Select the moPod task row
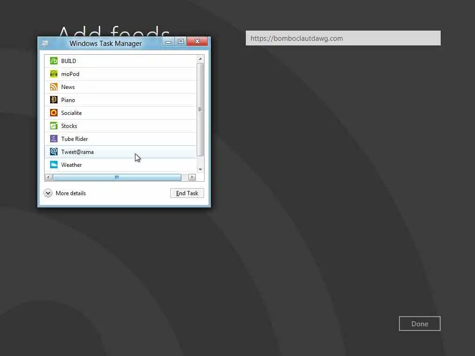The image size is (475, 356). [x=121, y=74]
